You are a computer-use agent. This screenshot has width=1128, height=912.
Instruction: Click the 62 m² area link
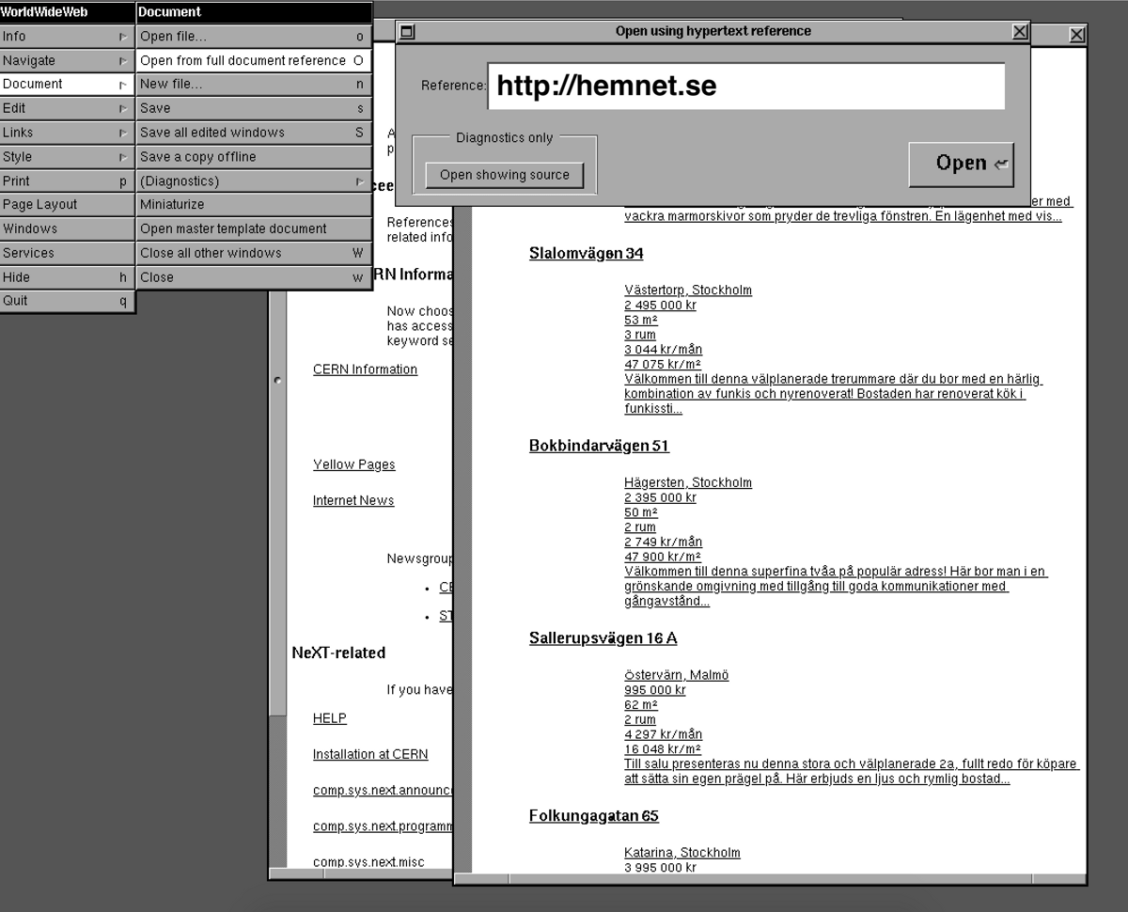[x=641, y=705]
